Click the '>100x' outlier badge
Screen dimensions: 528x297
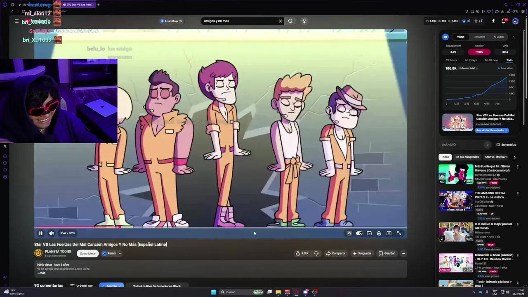[479, 52]
